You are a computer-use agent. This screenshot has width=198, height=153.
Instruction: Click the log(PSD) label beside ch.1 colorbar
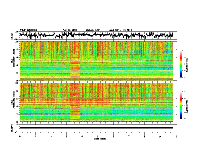187,65
